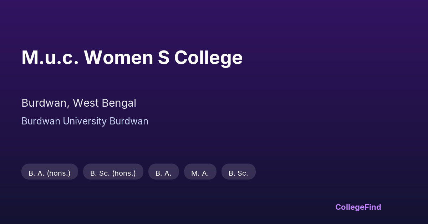Viewport: 428px width, 224px height.
Task: Click the Find part of the CollegeFind logo
Action: click(x=373, y=207)
